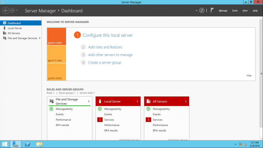Select All Servers in the sidebar

(x=21, y=33)
